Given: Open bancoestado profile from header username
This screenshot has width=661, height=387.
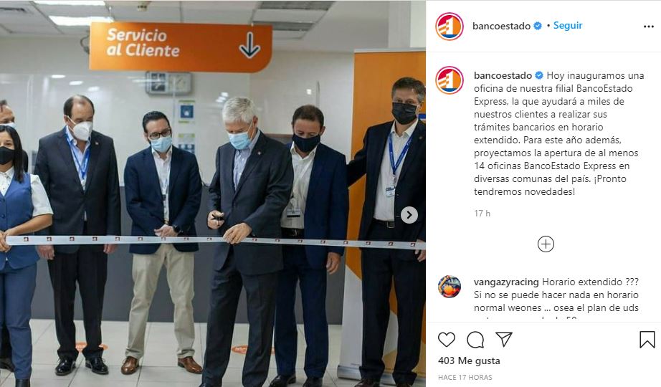Looking at the screenshot, I should tap(501, 26).
